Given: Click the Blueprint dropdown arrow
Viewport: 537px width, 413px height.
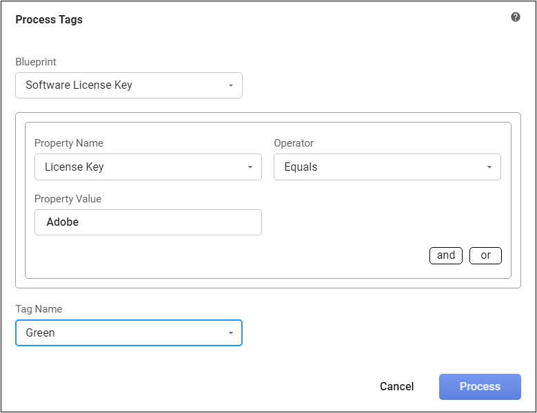Looking at the screenshot, I should (230, 86).
